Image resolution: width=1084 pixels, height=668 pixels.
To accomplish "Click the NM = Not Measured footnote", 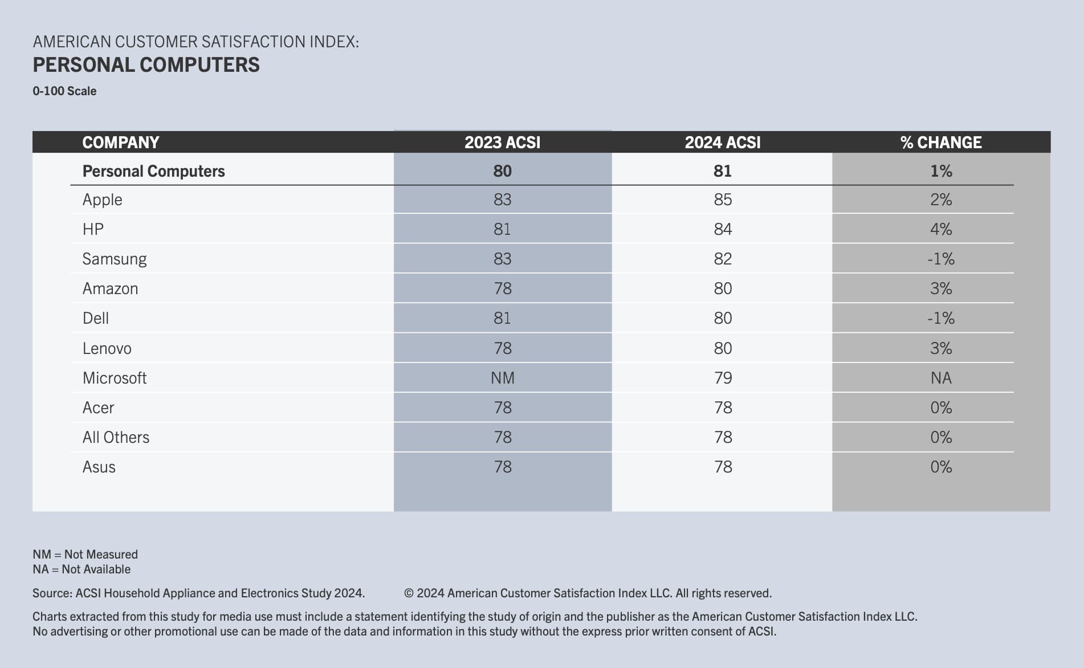I will [85, 554].
